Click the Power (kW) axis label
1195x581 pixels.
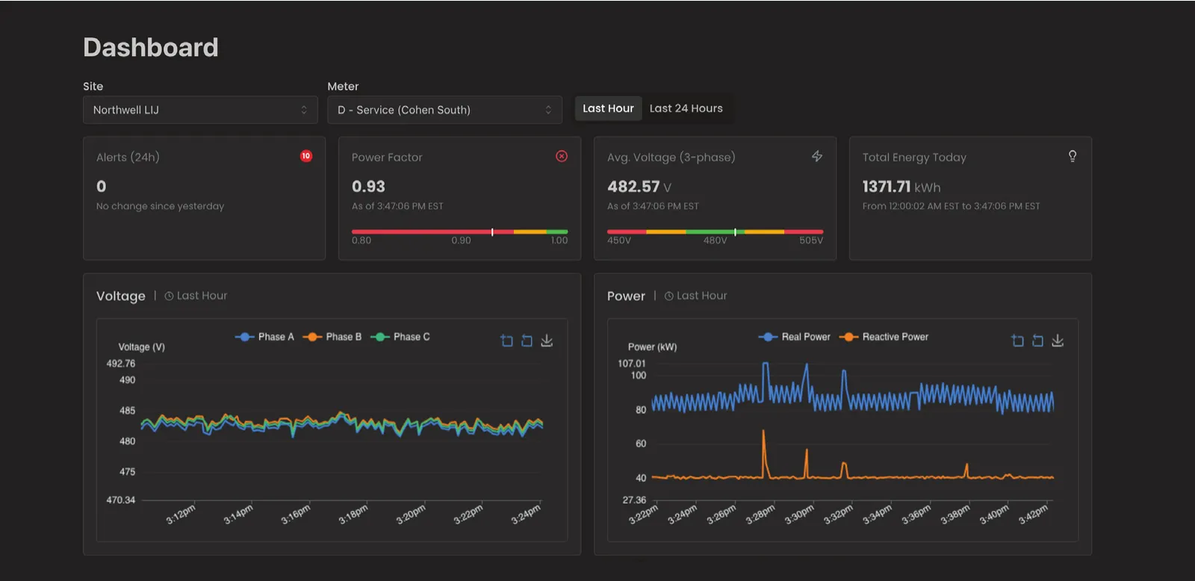point(653,347)
